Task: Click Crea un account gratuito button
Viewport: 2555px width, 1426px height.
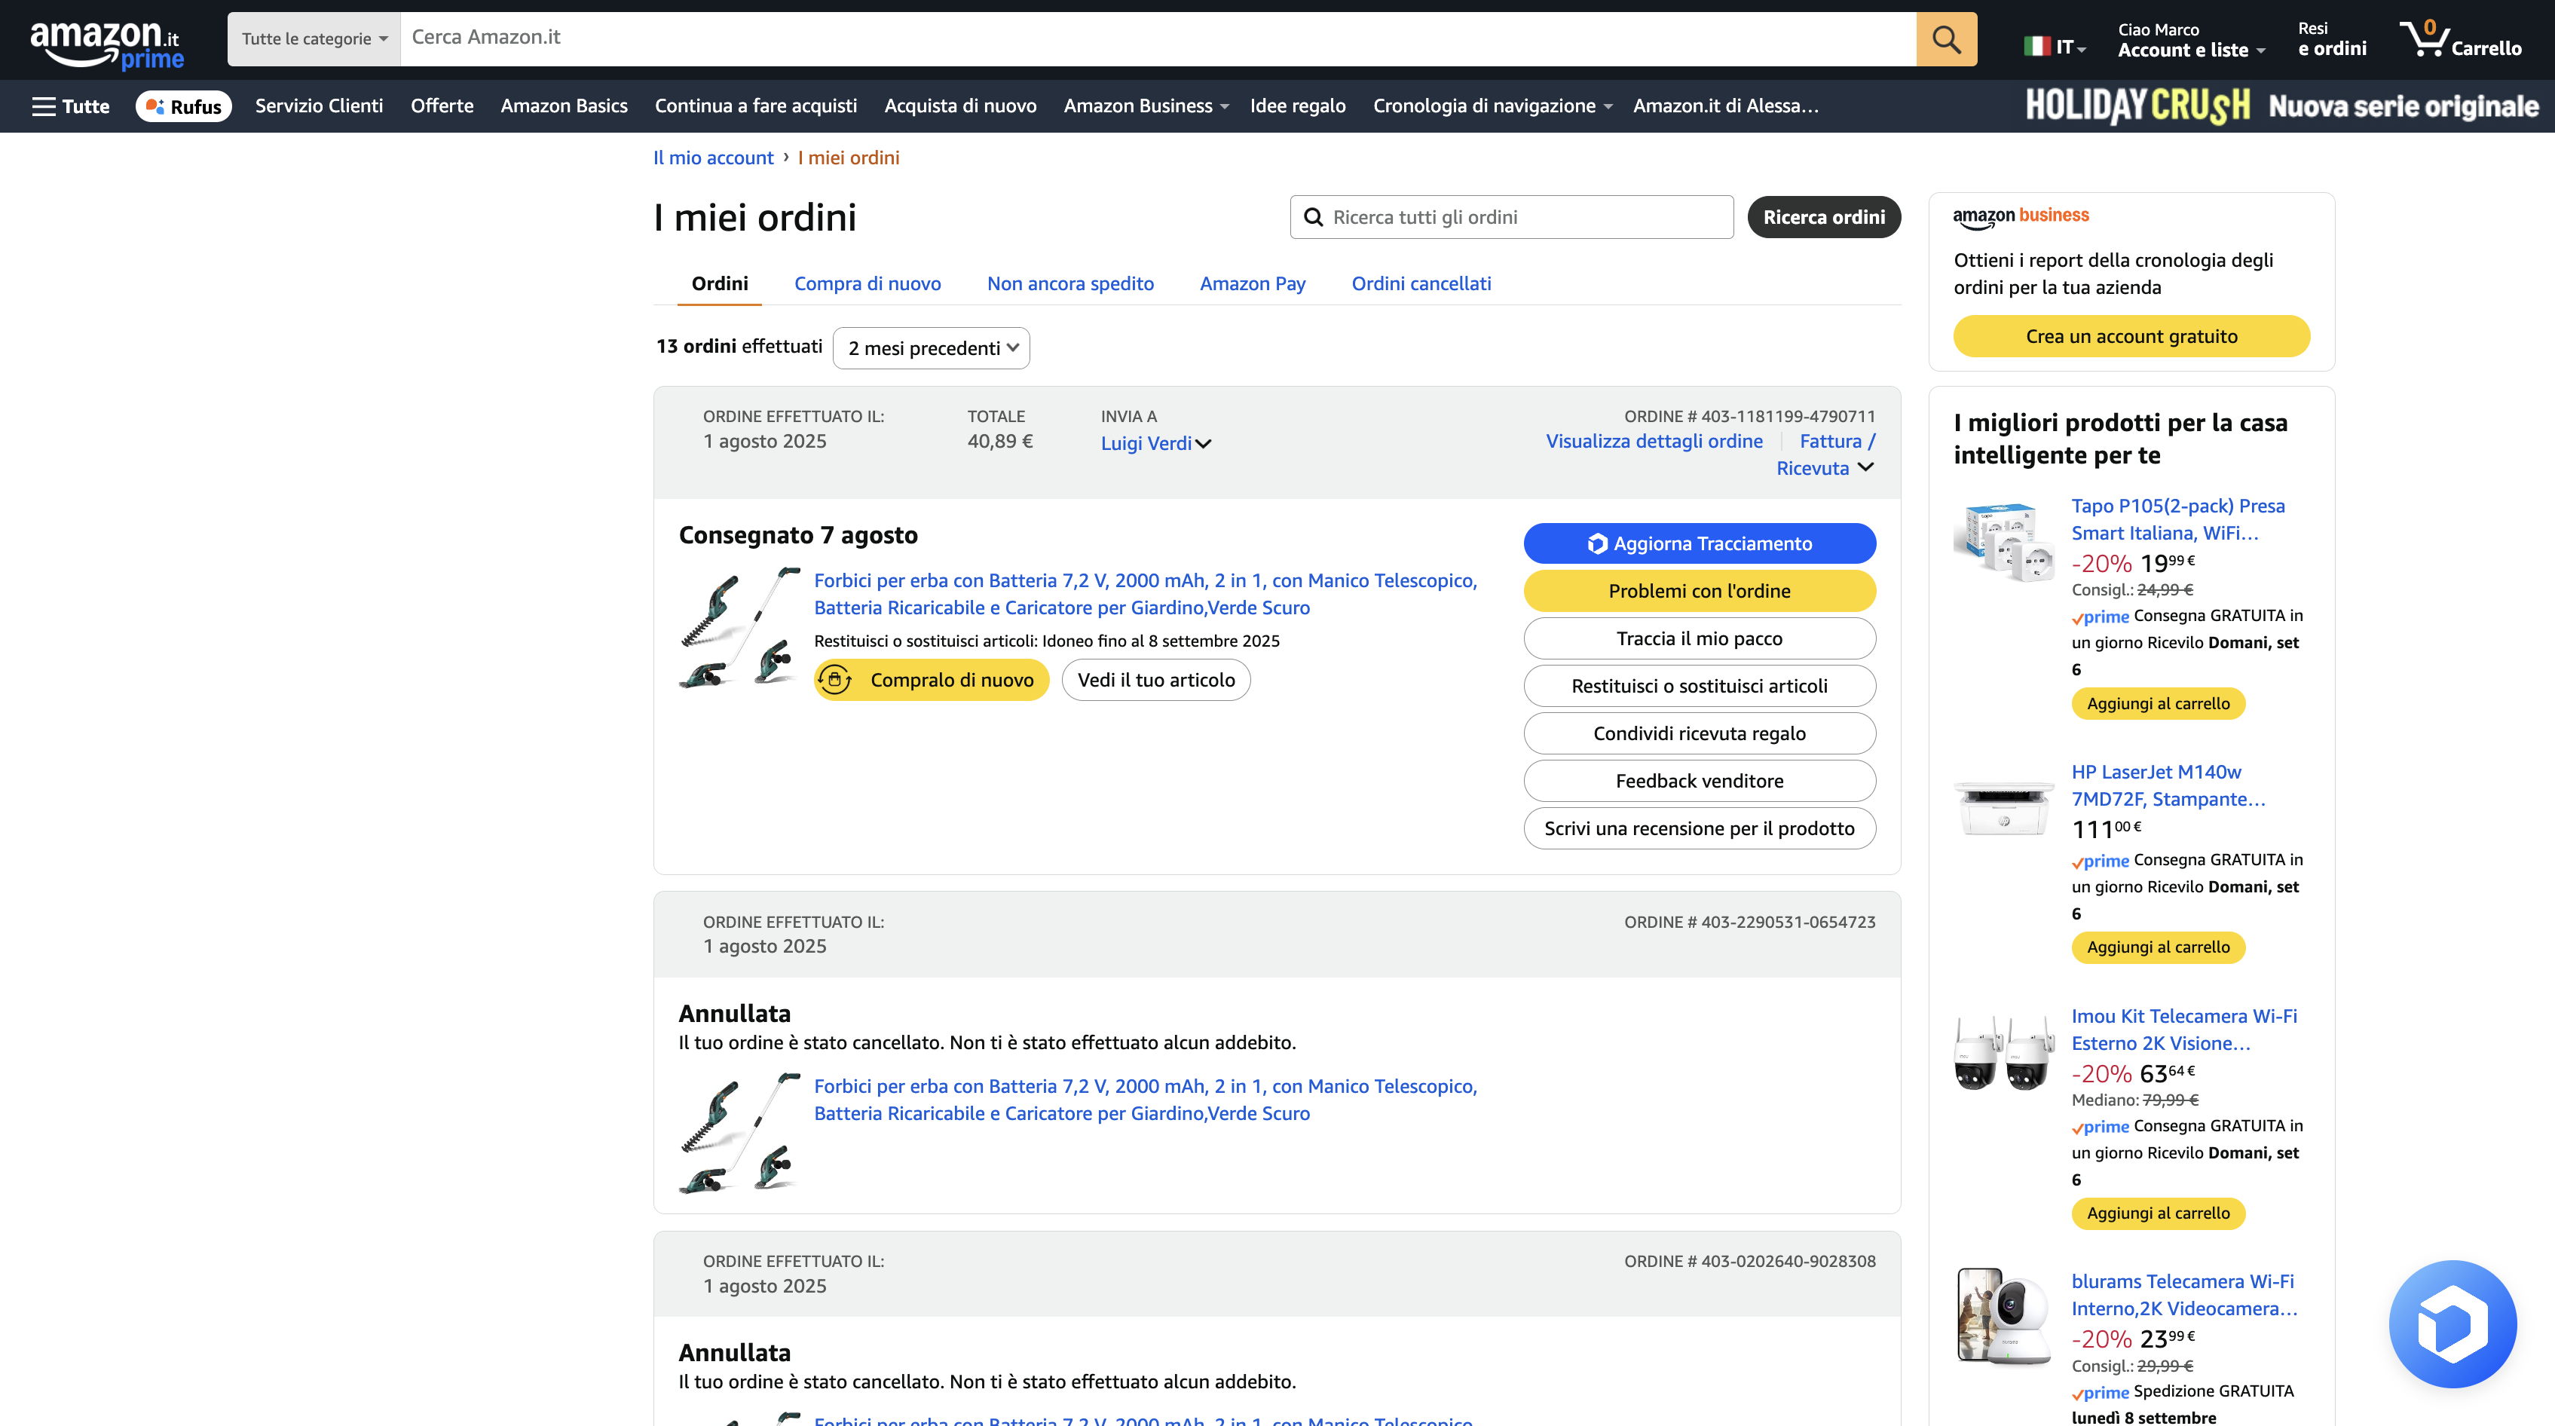Action: [2131, 336]
